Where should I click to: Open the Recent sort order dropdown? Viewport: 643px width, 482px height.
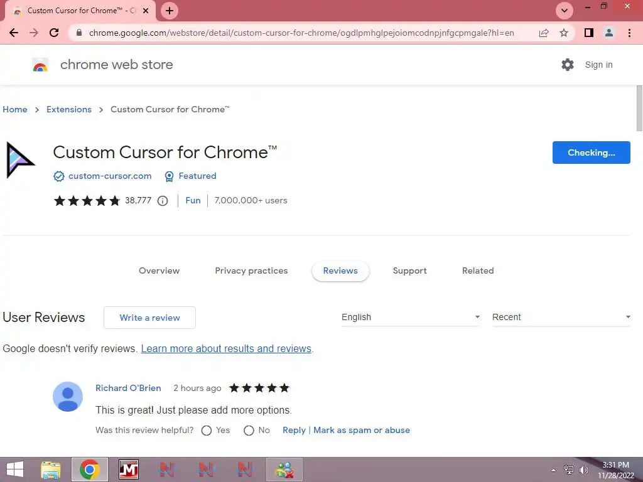[561, 317]
